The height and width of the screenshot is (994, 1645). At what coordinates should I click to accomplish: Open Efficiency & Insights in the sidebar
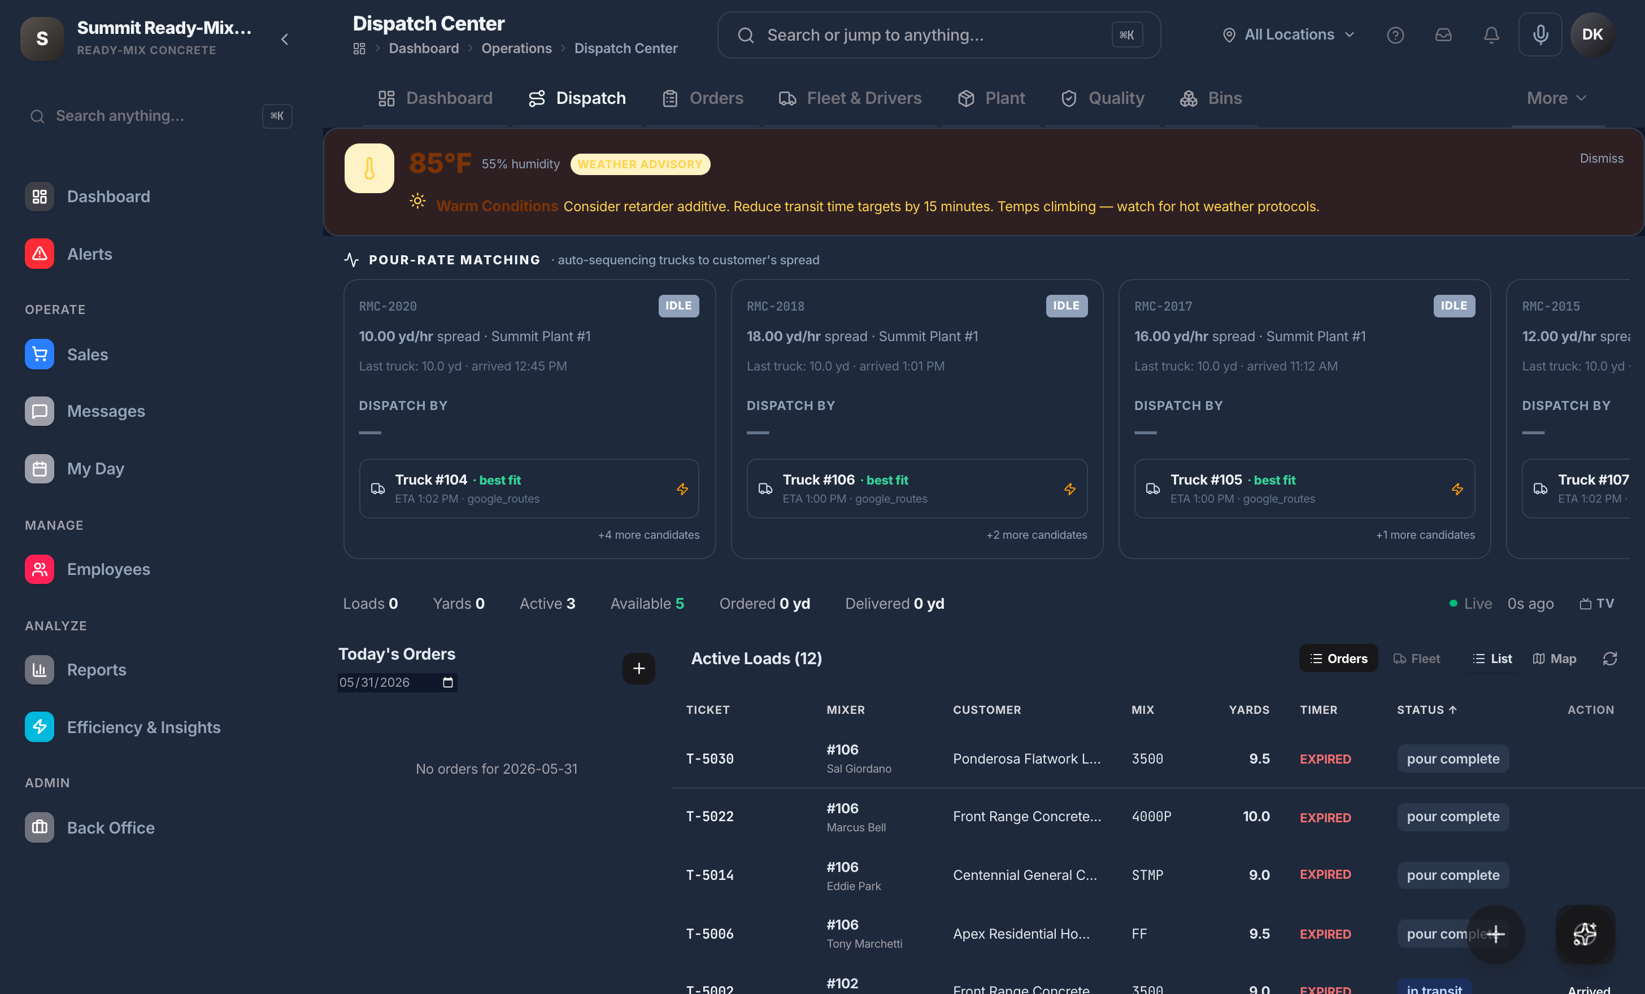coord(143,726)
